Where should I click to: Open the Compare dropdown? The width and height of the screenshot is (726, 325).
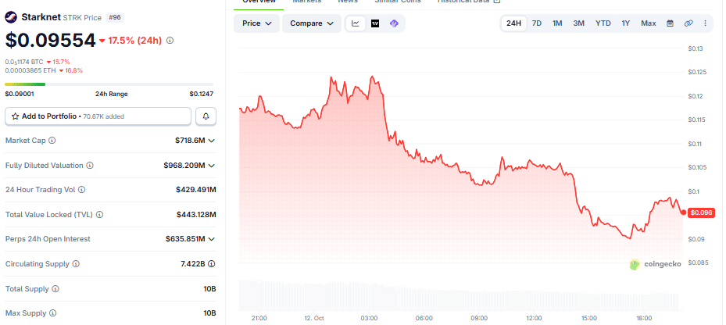312,23
